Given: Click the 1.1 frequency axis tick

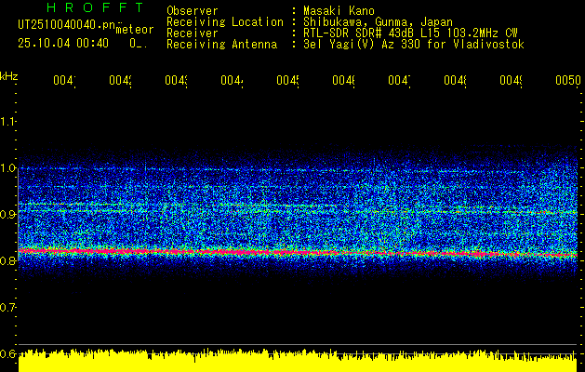Looking at the screenshot, I should [x=8, y=122].
